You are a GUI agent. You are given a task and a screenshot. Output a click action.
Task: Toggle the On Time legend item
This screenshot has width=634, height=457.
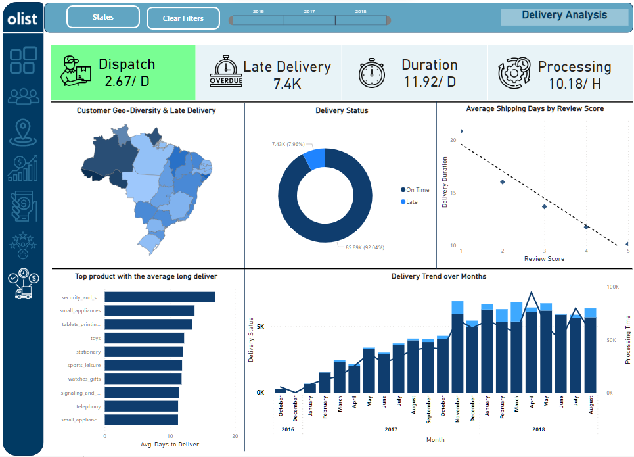[414, 190]
